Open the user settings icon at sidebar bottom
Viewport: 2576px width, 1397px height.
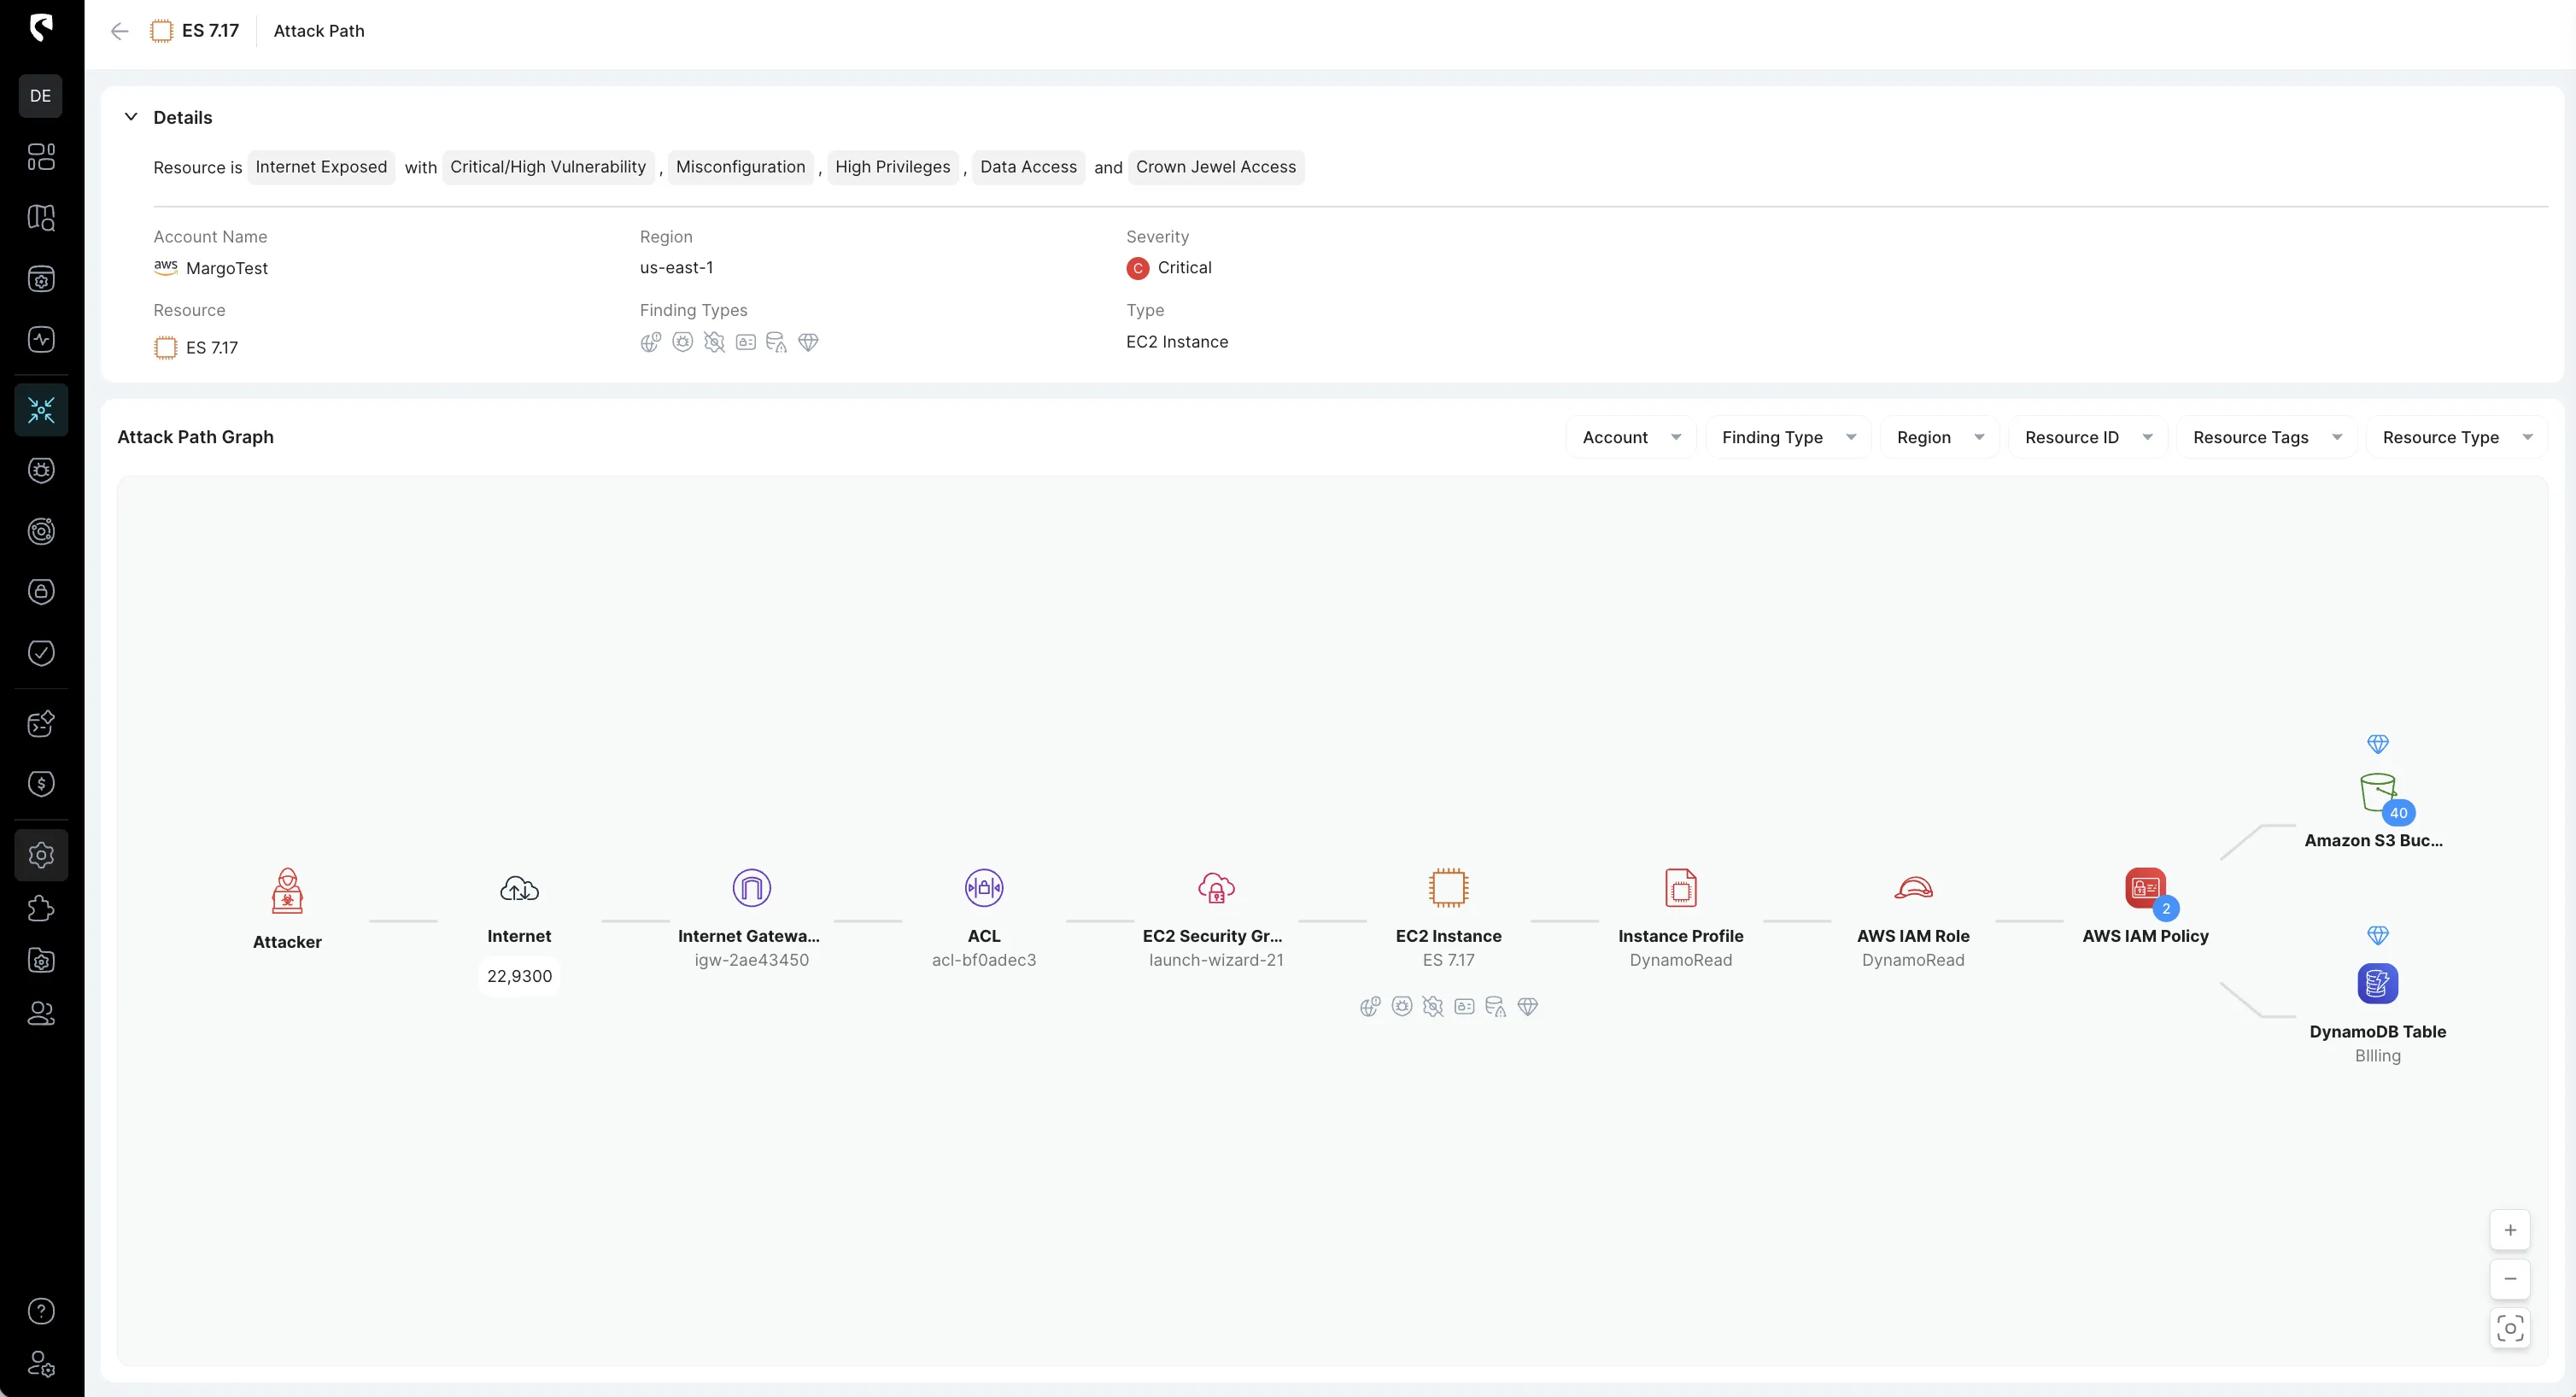[41, 1364]
